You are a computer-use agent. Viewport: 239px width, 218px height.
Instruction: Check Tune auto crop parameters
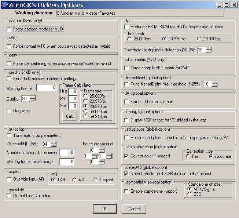(x=9, y=135)
